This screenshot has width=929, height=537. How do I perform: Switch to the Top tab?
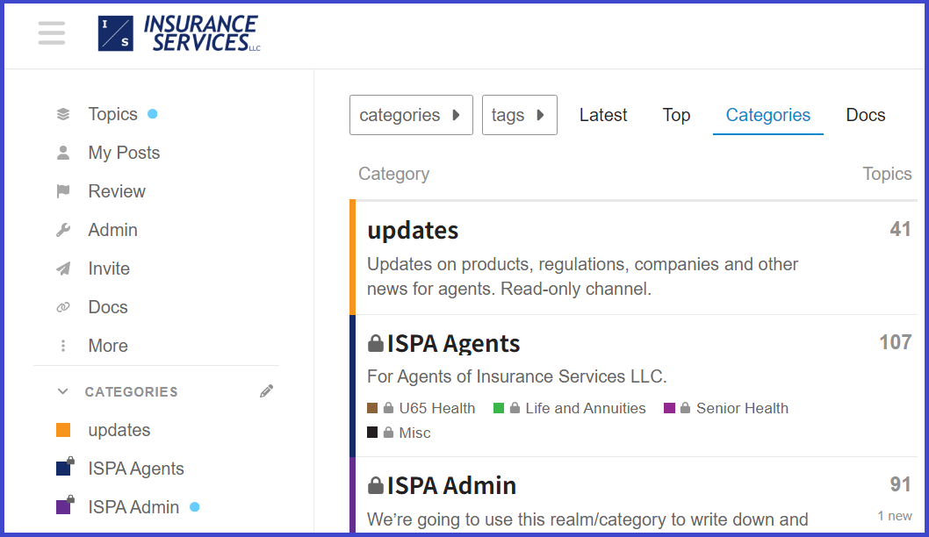coord(677,115)
